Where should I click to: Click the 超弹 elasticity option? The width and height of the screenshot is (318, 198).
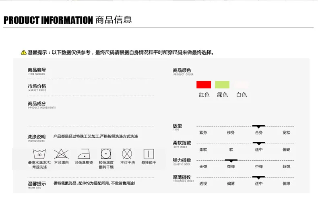coord(287,166)
